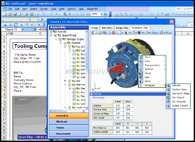Expand the Grid tree node
The image size is (195, 142).
click(x=65, y=81)
